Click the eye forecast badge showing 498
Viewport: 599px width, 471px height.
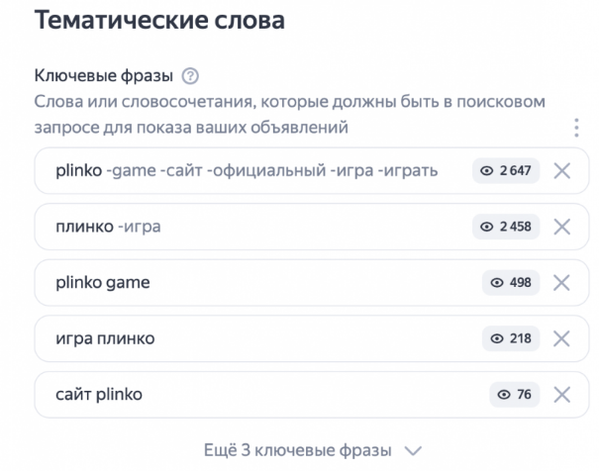(511, 283)
